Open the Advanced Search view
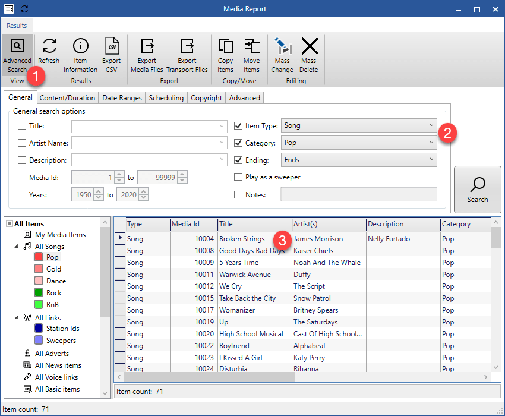Image resolution: width=505 pixels, height=416 pixels. point(17,55)
